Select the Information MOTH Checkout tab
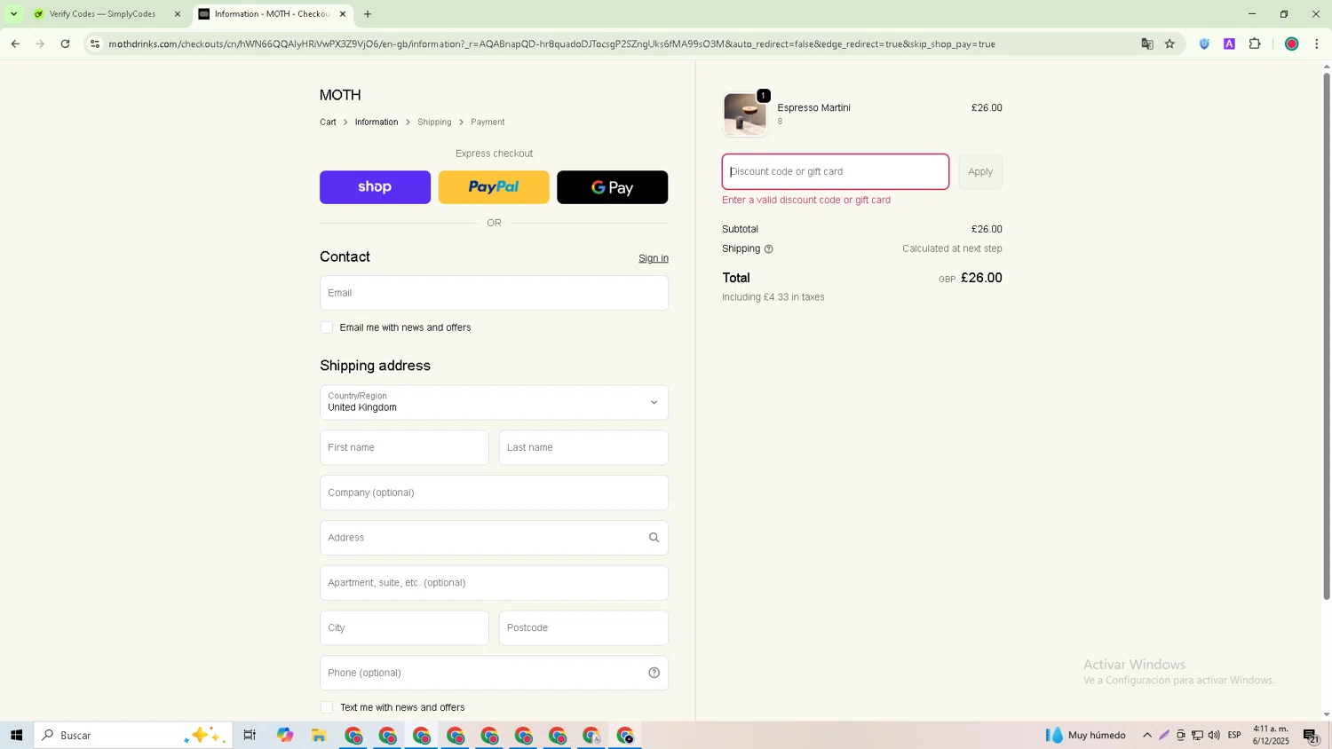Viewport: 1332px width, 749px height. click(x=271, y=14)
